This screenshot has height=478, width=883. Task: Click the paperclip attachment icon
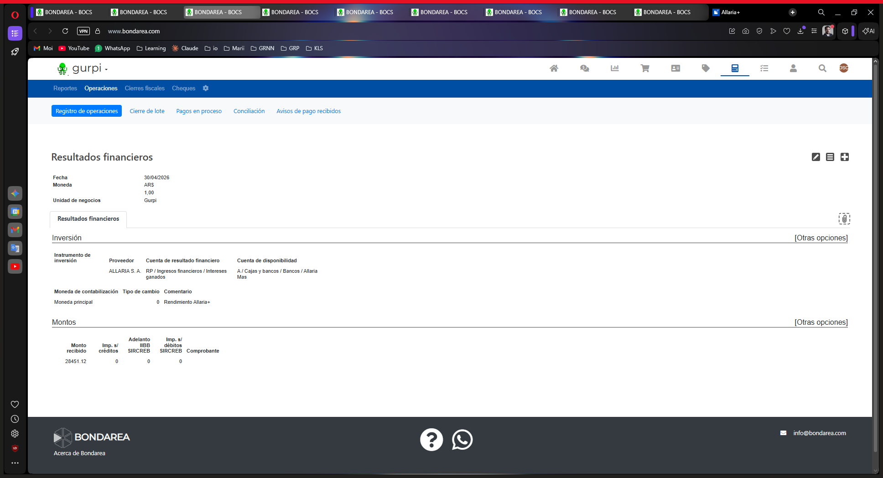click(x=844, y=219)
